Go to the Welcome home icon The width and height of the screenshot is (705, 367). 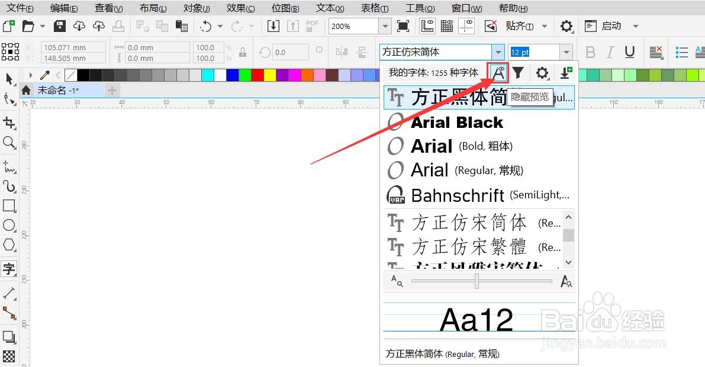(x=26, y=91)
